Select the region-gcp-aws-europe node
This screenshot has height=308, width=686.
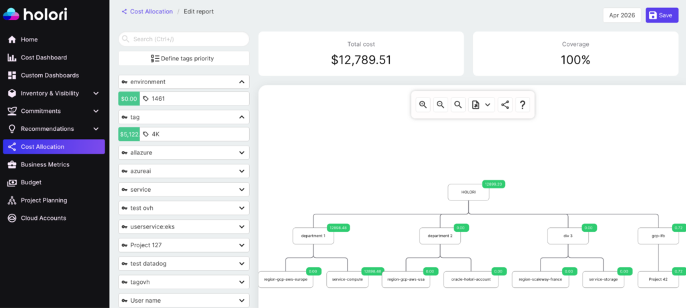pyautogui.click(x=285, y=280)
